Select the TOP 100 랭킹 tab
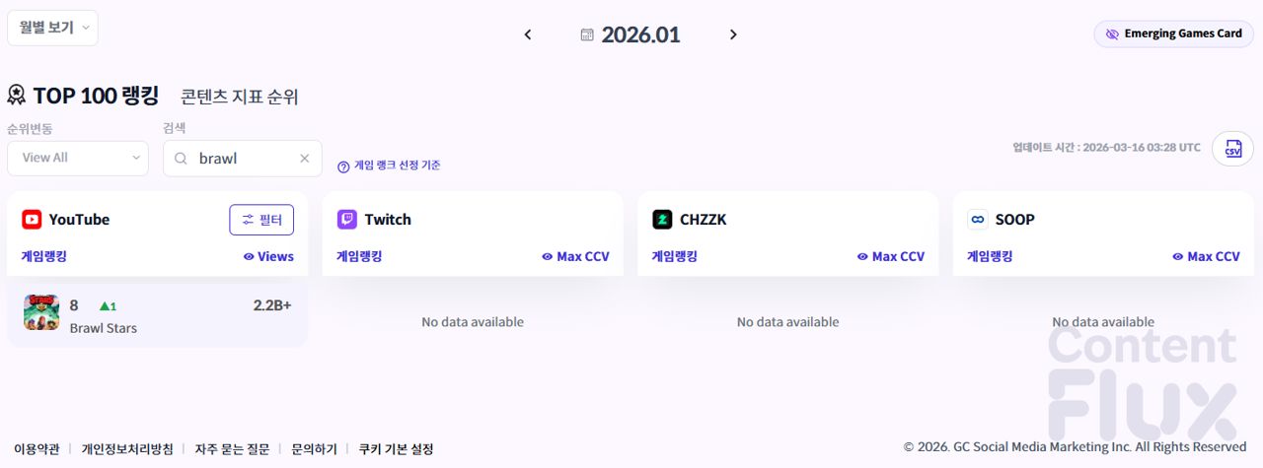 (x=83, y=96)
